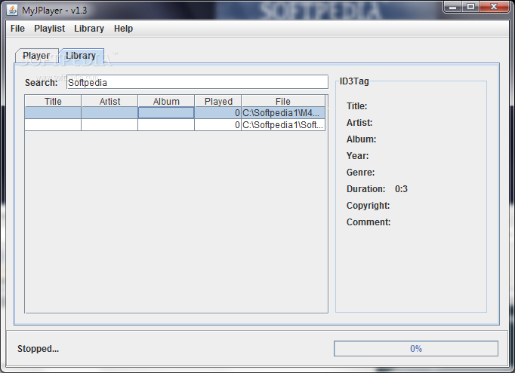The height and width of the screenshot is (373, 515).
Task: Maximize the MyJPlayer window
Action: pos(470,7)
